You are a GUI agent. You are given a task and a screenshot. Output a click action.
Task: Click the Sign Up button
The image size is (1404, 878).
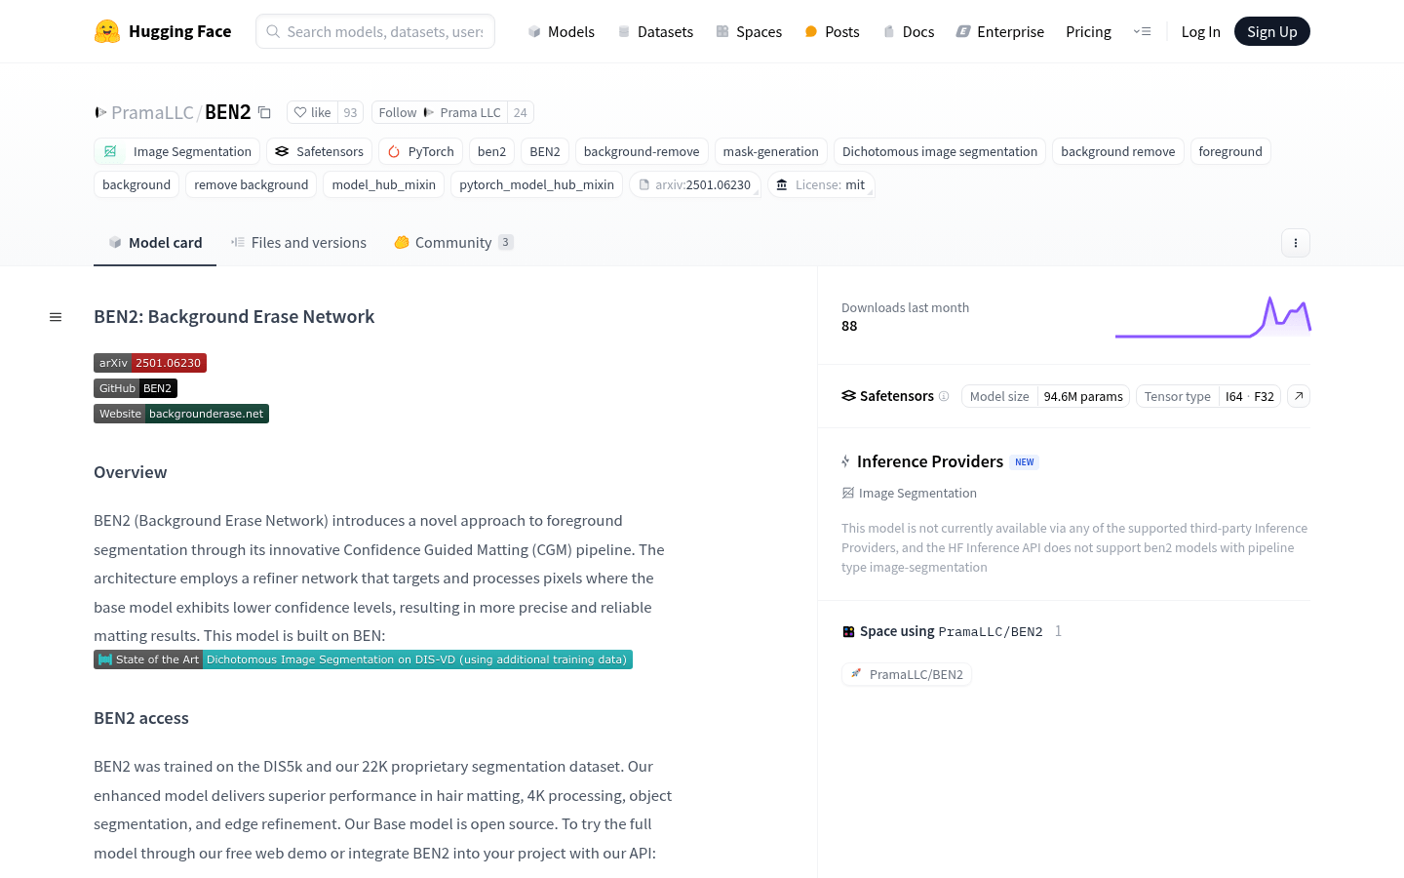click(1271, 31)
